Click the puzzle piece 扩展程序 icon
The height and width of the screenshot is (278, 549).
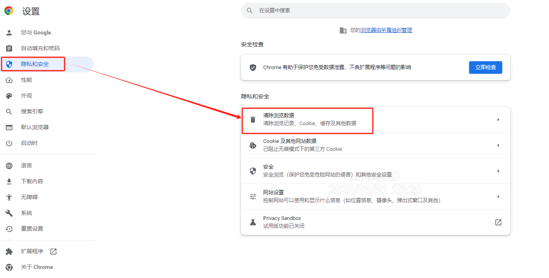pos(9,252)
